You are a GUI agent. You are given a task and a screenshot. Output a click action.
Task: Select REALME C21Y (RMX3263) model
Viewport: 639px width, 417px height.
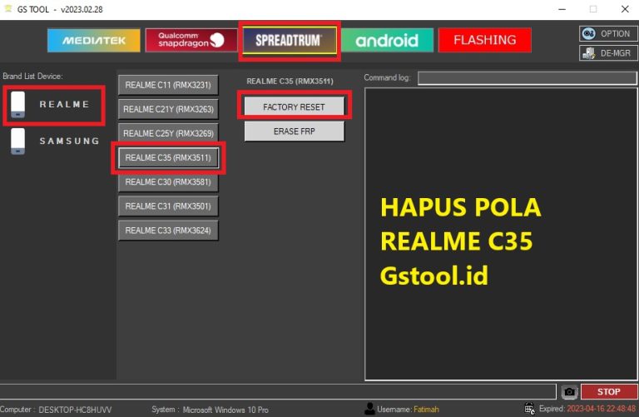(x=168, y=109)
